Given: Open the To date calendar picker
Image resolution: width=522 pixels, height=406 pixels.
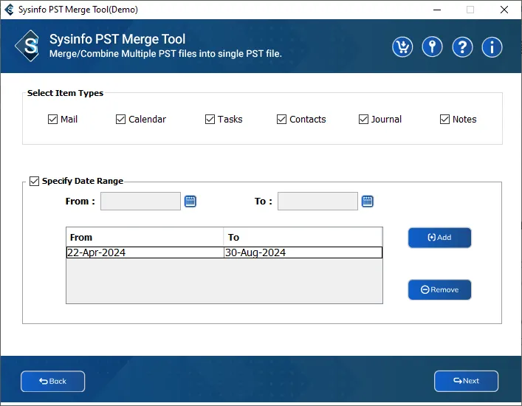Looking at the screenshot, I should tap(368, 202).
